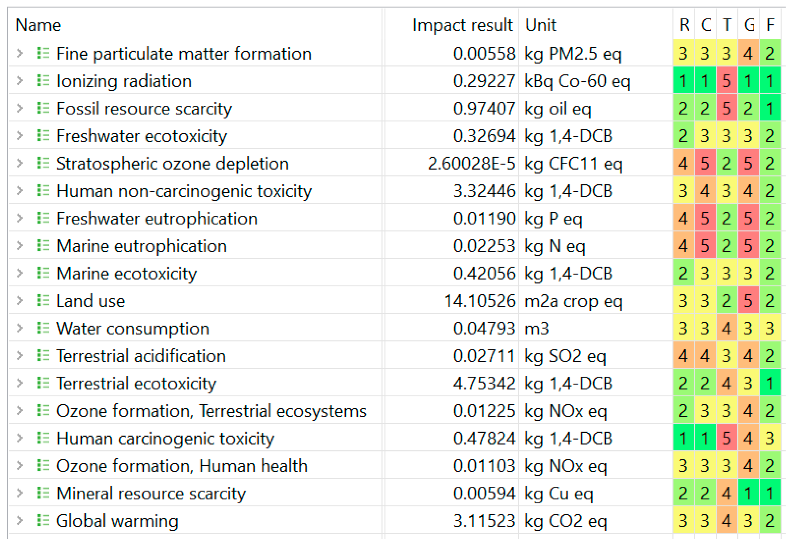
Task: Click the Unit column header
Action: 540,25
